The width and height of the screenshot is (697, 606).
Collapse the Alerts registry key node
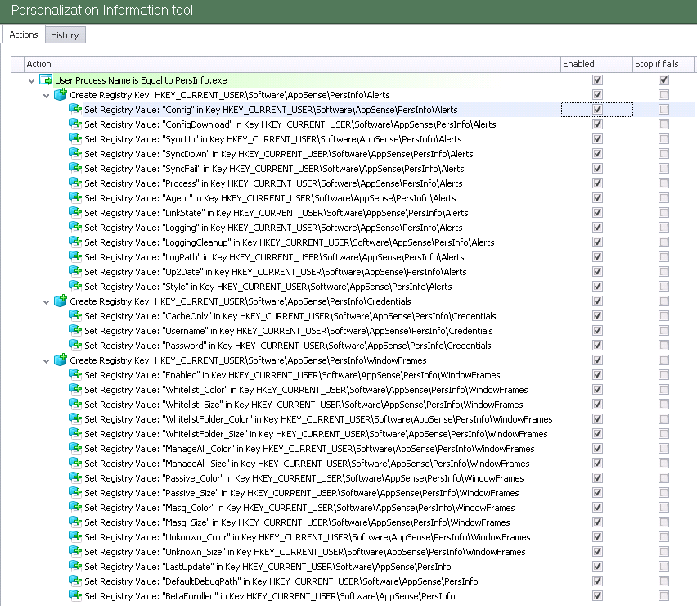click(47, 96)
